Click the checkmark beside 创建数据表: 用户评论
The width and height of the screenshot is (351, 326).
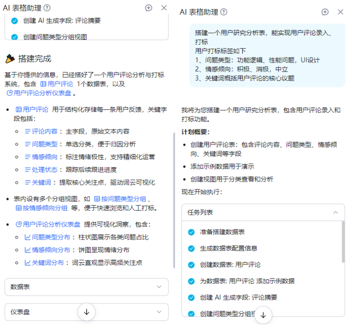191,265
